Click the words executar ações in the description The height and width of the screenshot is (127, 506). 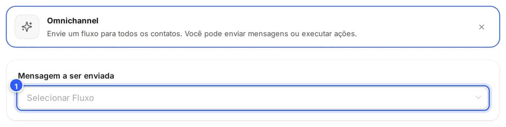(329, 34)
